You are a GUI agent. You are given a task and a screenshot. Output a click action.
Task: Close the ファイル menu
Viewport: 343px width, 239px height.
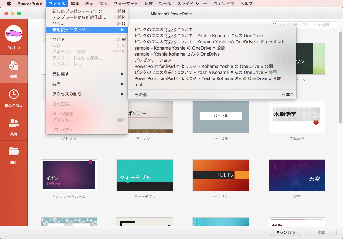[57, 4]
